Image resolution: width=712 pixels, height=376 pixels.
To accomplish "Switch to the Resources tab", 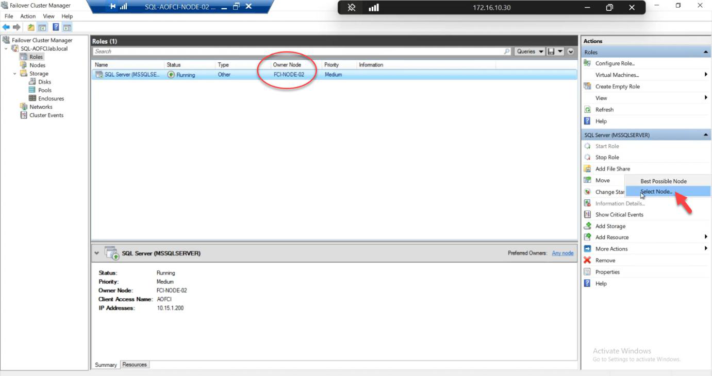I will coord(135,365).
